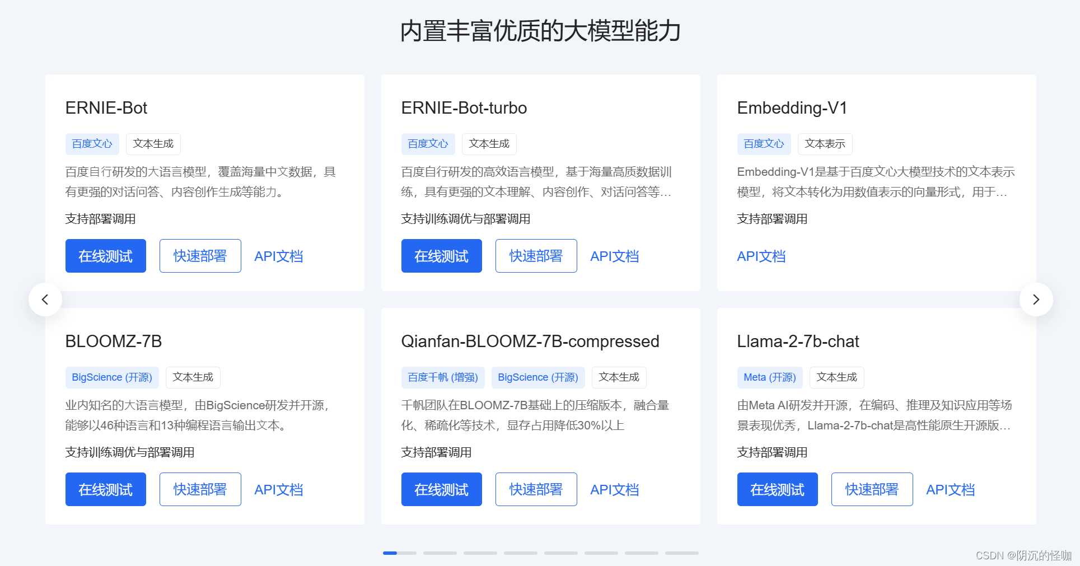1080x566 pixels.
Task: Click 快速部署 for Llama-2-7b-chat
Action: point(872,489)
